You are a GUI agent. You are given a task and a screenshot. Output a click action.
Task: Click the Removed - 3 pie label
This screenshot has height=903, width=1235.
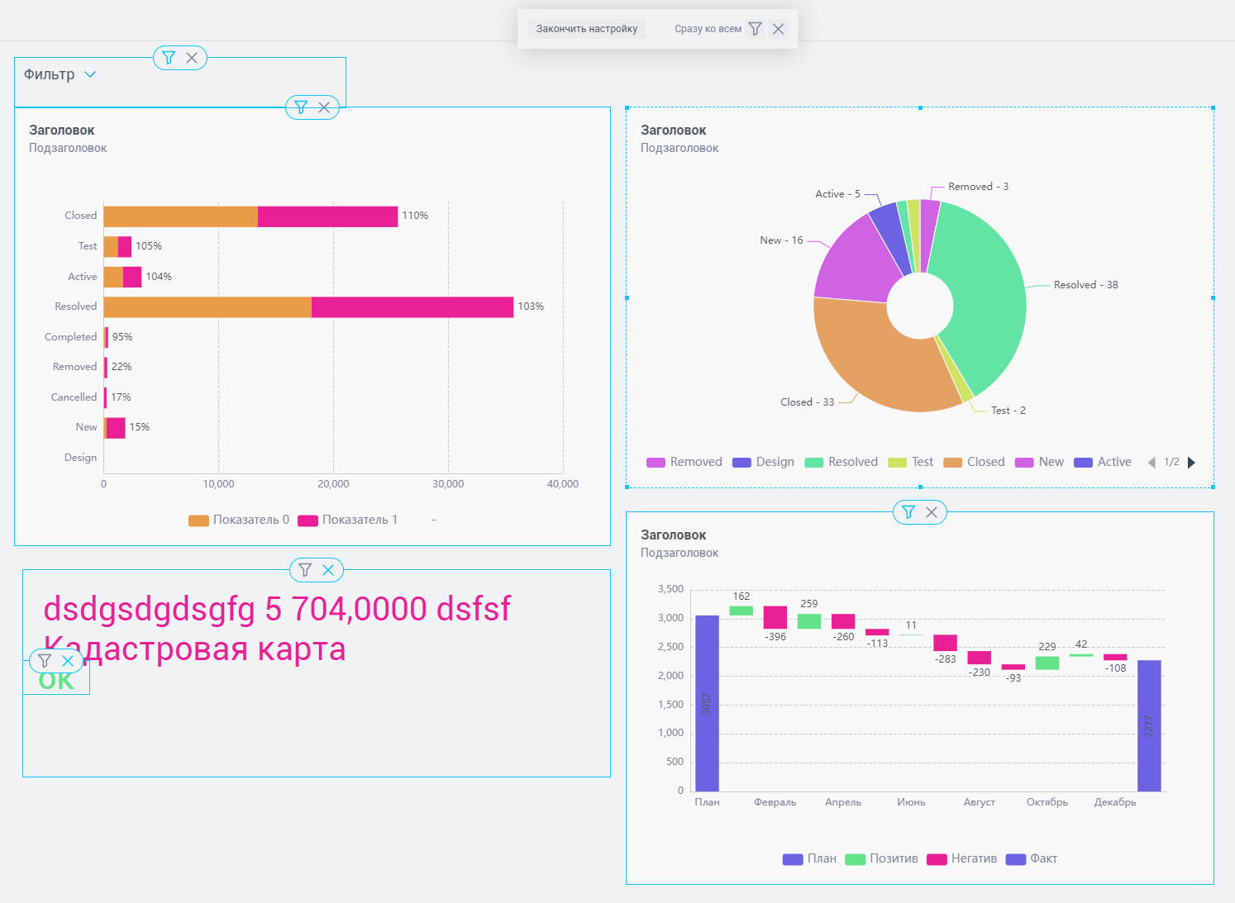coord(978,187)
